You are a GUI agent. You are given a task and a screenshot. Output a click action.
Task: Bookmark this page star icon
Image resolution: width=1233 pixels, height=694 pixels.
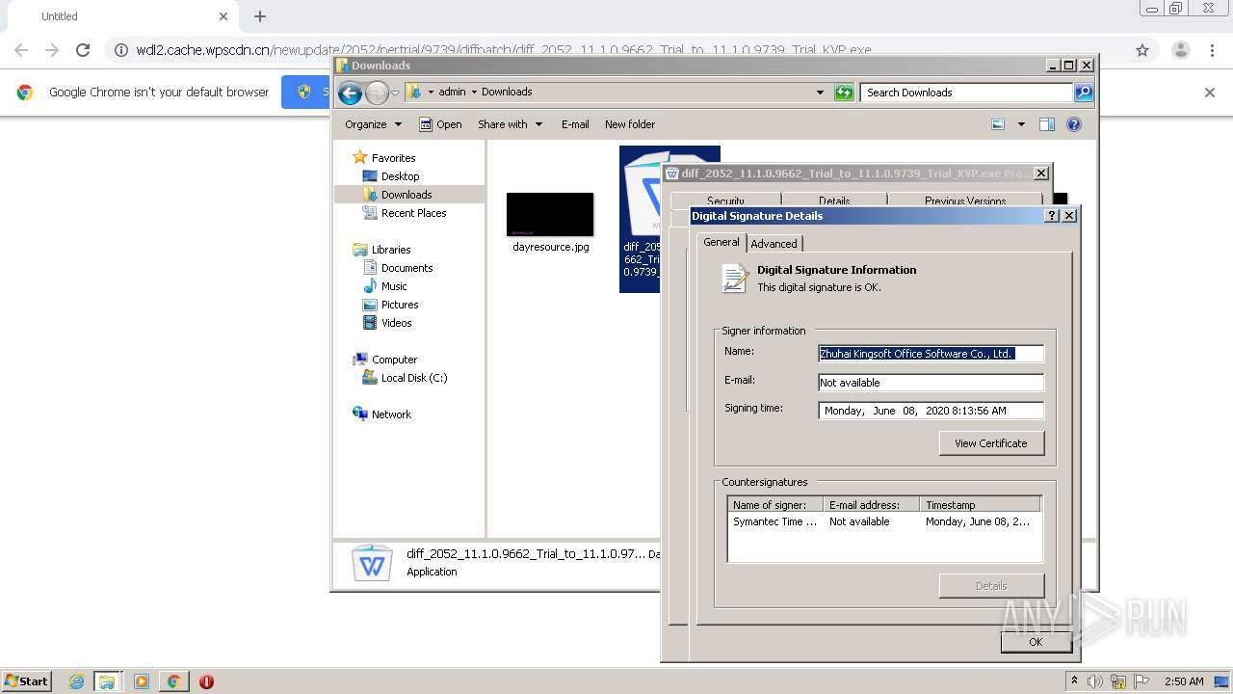click(x=1142, y=50)
